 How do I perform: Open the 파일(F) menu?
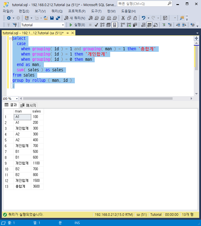(8, 11)
